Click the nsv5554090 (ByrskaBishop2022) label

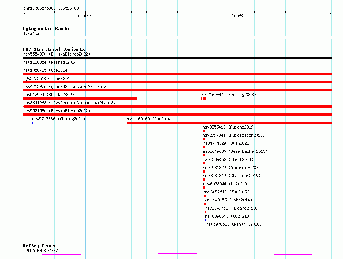click(x=57, y=54)
